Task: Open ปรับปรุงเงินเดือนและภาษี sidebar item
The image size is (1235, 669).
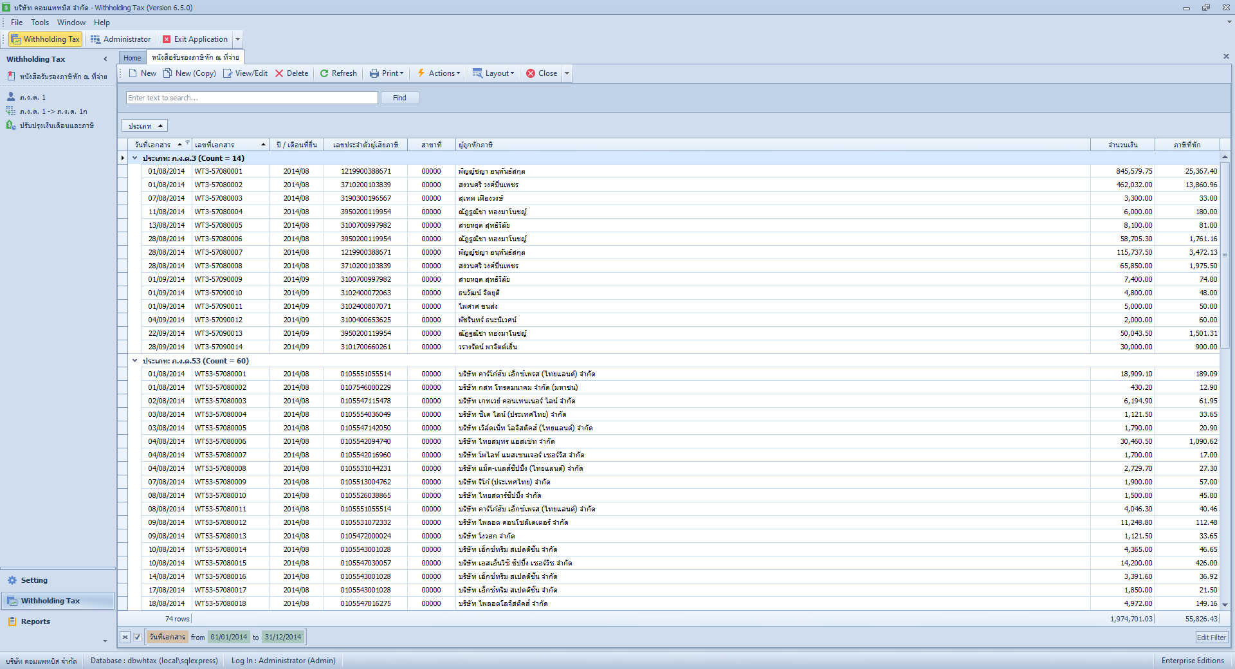Action: pyautogui.click(x=50, y=125)
